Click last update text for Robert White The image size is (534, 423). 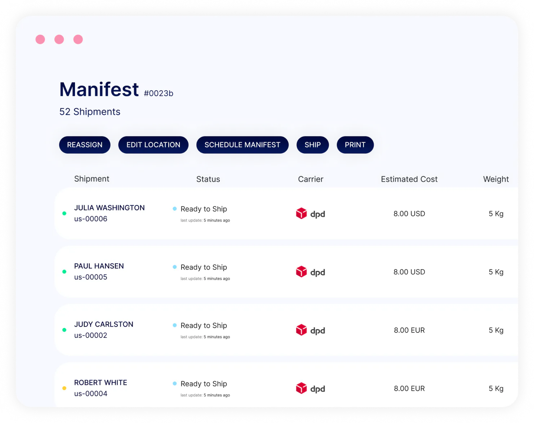coord(205,395)
